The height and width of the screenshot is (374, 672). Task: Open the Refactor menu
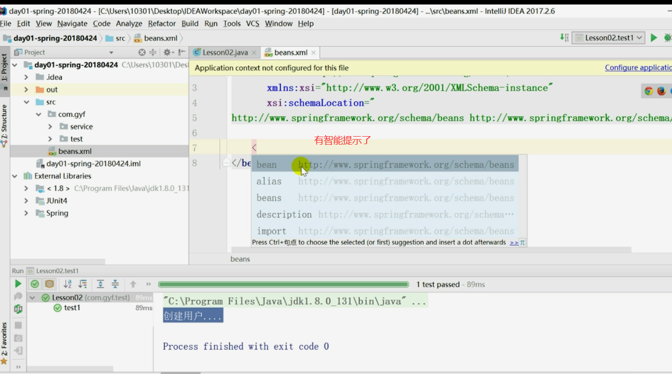(x=162, y=23)
